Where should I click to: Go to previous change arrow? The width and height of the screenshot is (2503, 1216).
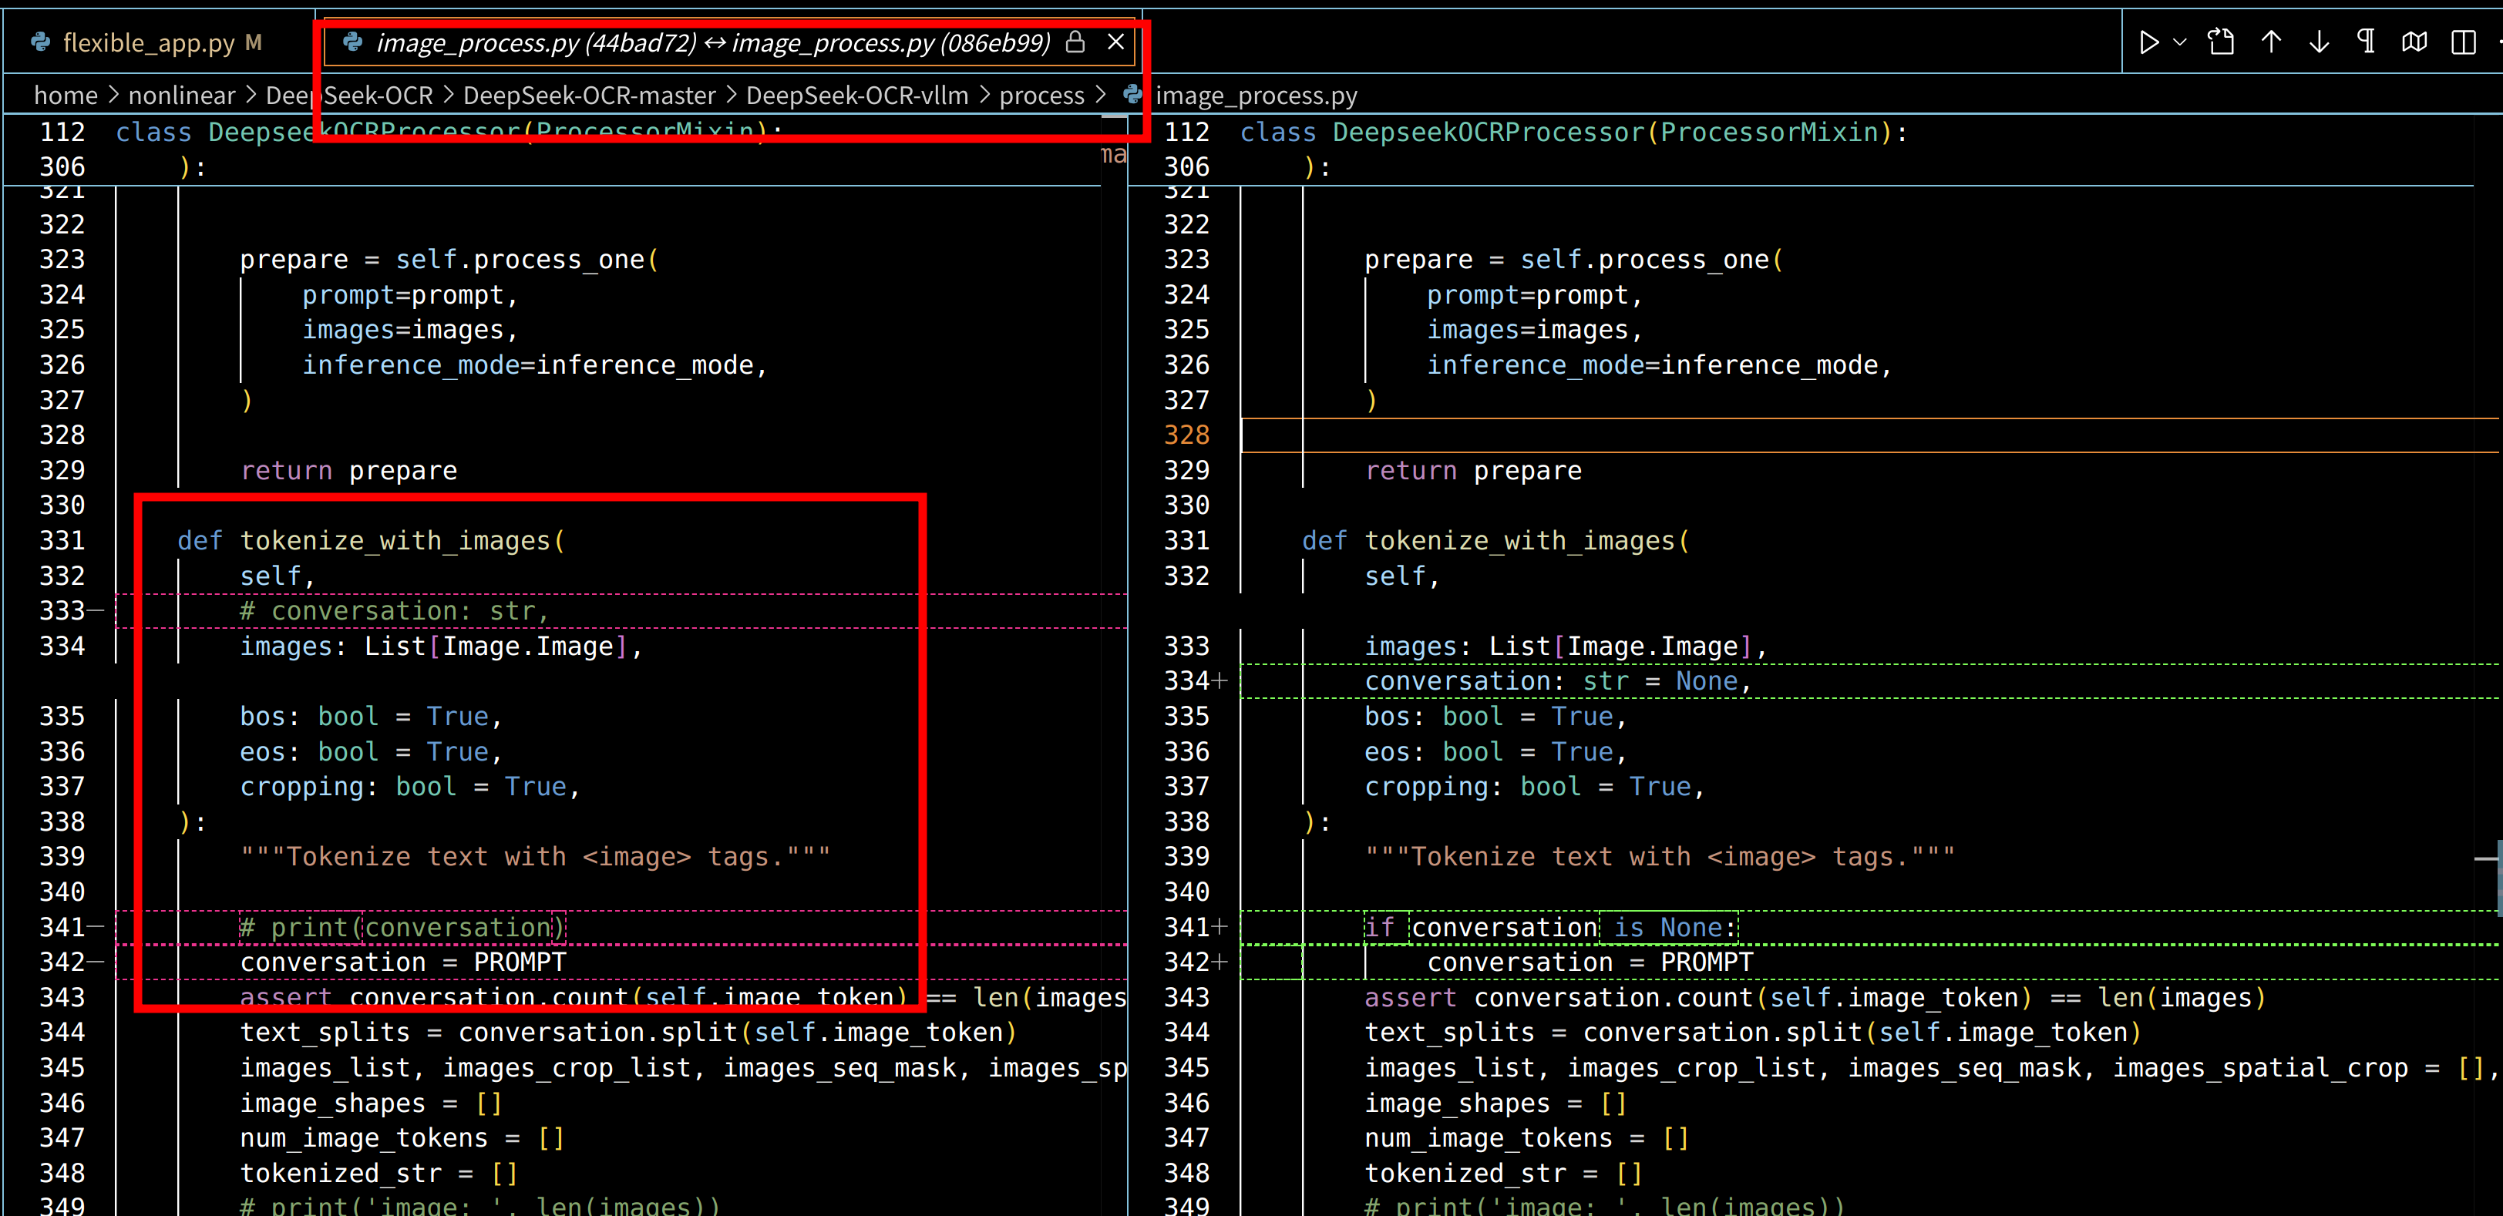click(x=2271, y=42)
